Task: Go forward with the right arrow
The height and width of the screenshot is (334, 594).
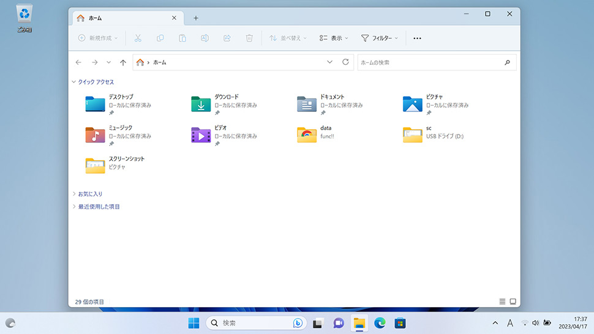Action: coord(95,62)
